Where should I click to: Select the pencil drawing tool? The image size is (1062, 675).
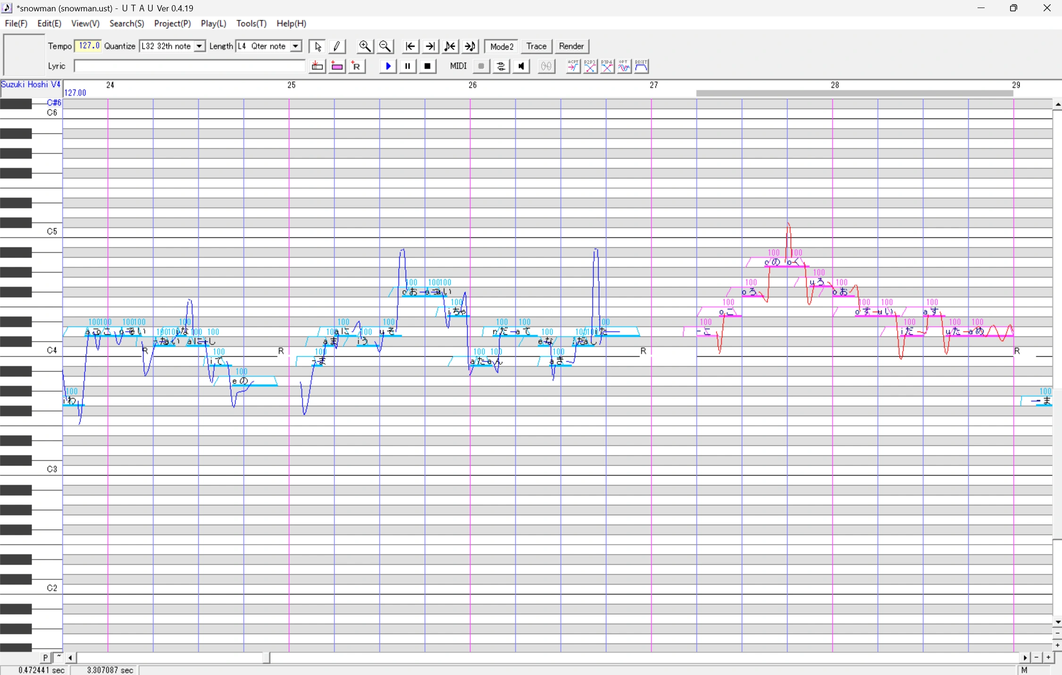pyautogui.click(x=337, y=46)
